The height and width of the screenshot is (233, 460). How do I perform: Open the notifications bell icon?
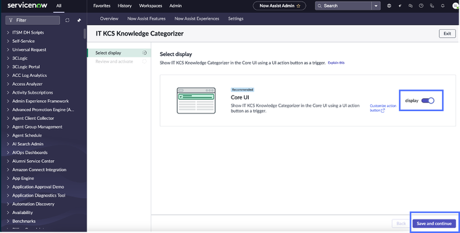(442, 6)
